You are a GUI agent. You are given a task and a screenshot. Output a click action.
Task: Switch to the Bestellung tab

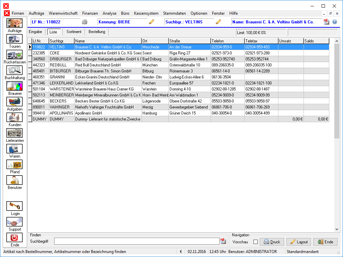[97, 32]
